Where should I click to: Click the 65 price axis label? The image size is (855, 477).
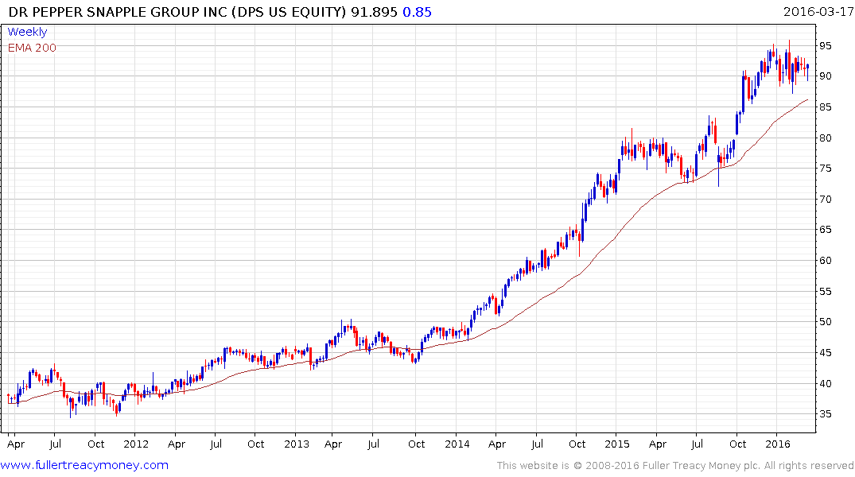click(x=825, y=230)
